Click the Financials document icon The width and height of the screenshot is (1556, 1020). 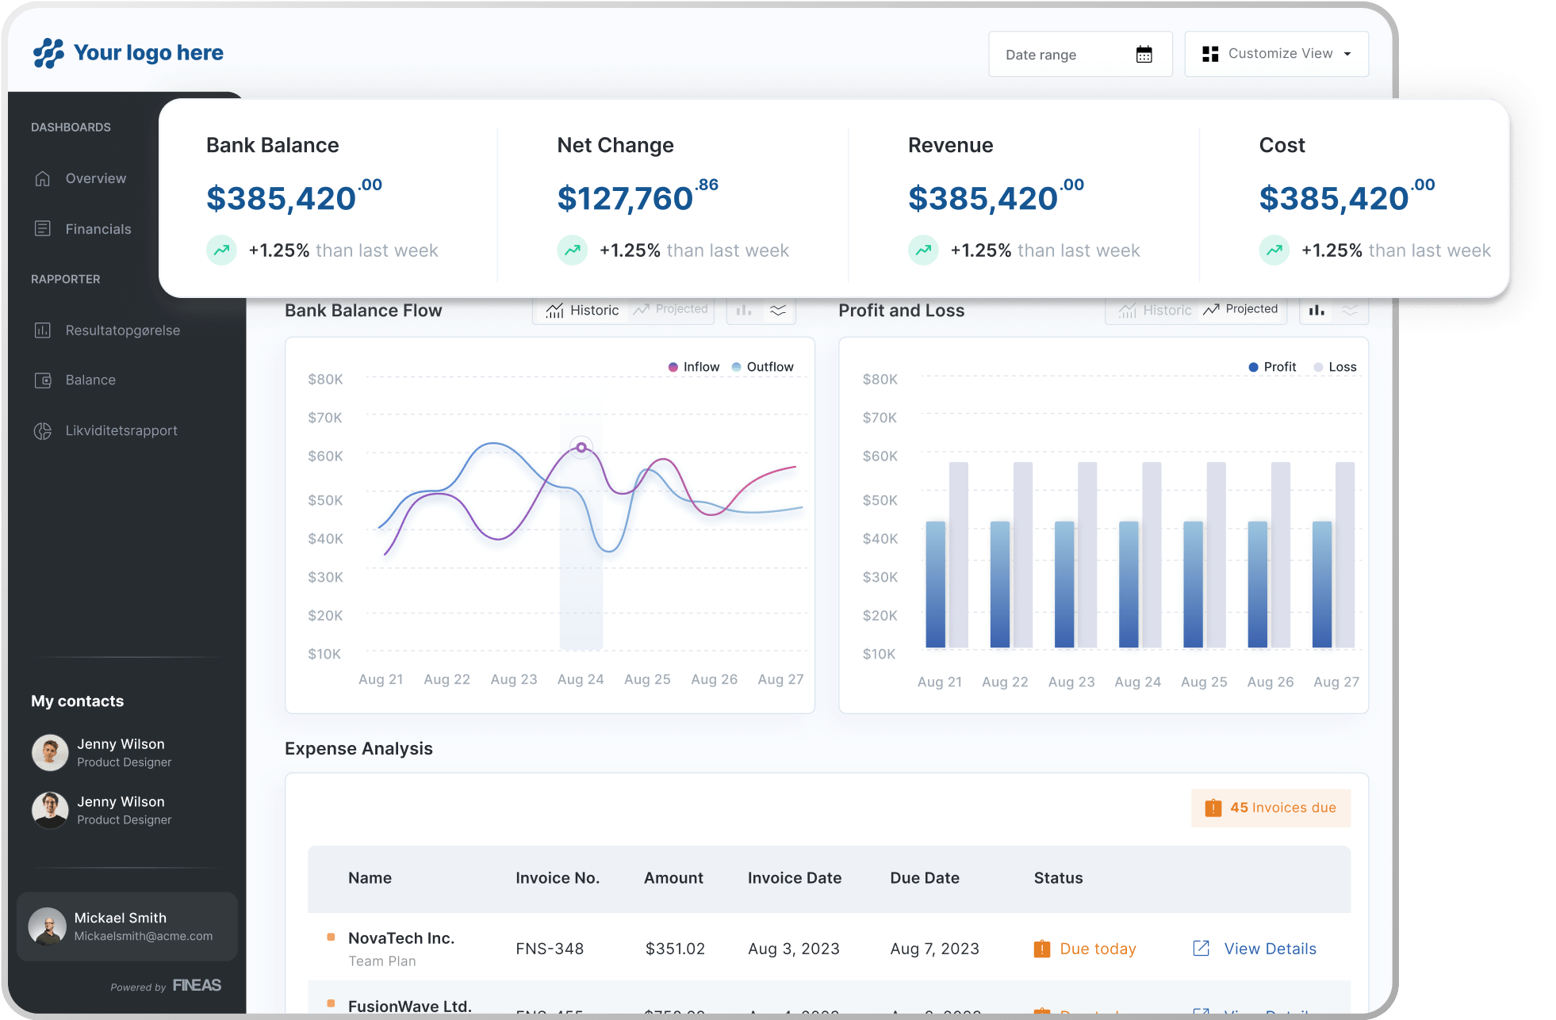pos(43,229)
